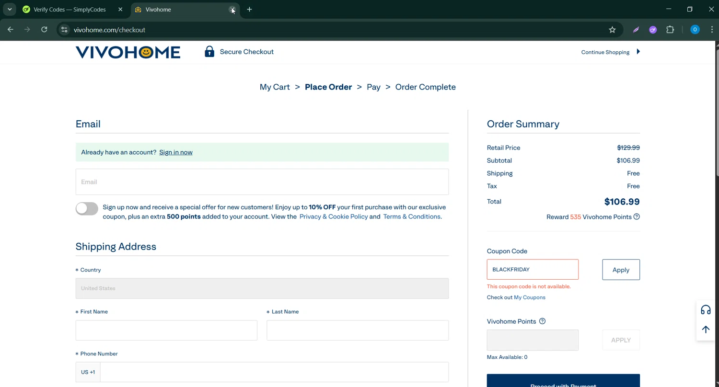Click into the First Name field
This screenshot has height=387, width=719.
(x=166, y=330)
